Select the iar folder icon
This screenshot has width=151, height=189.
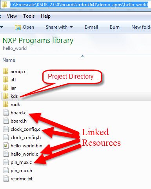click(5, 88)
